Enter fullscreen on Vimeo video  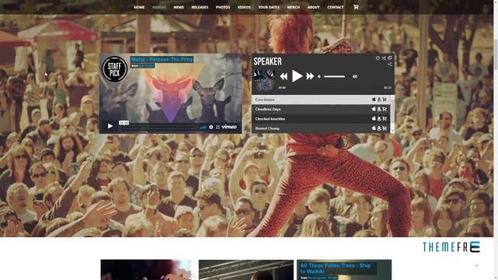(x=218, y=127)
